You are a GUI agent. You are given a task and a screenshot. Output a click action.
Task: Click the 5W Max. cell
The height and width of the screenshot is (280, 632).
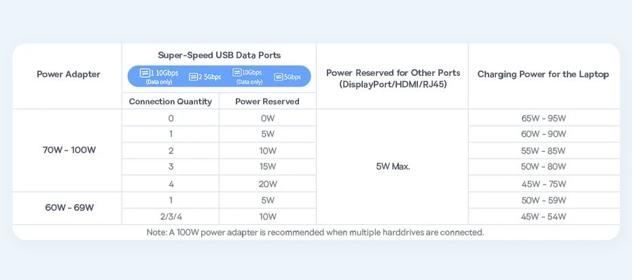[393, 167]
